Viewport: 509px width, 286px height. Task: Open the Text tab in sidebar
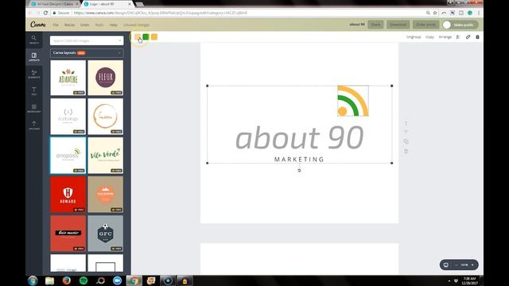pyautogui.click(x=33, y=91)
